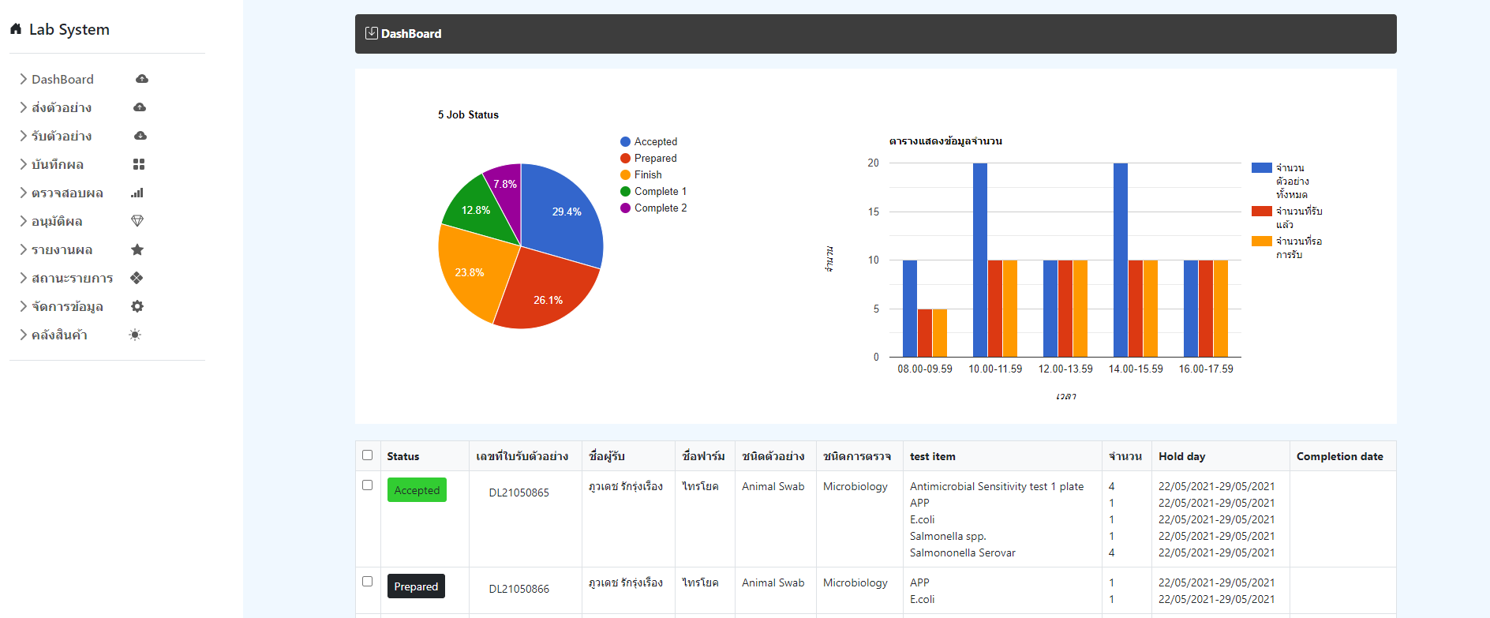Click the purple 7.8% pie slice
1490x618 pixels.
pyautogui.click(x=506, y=182)
